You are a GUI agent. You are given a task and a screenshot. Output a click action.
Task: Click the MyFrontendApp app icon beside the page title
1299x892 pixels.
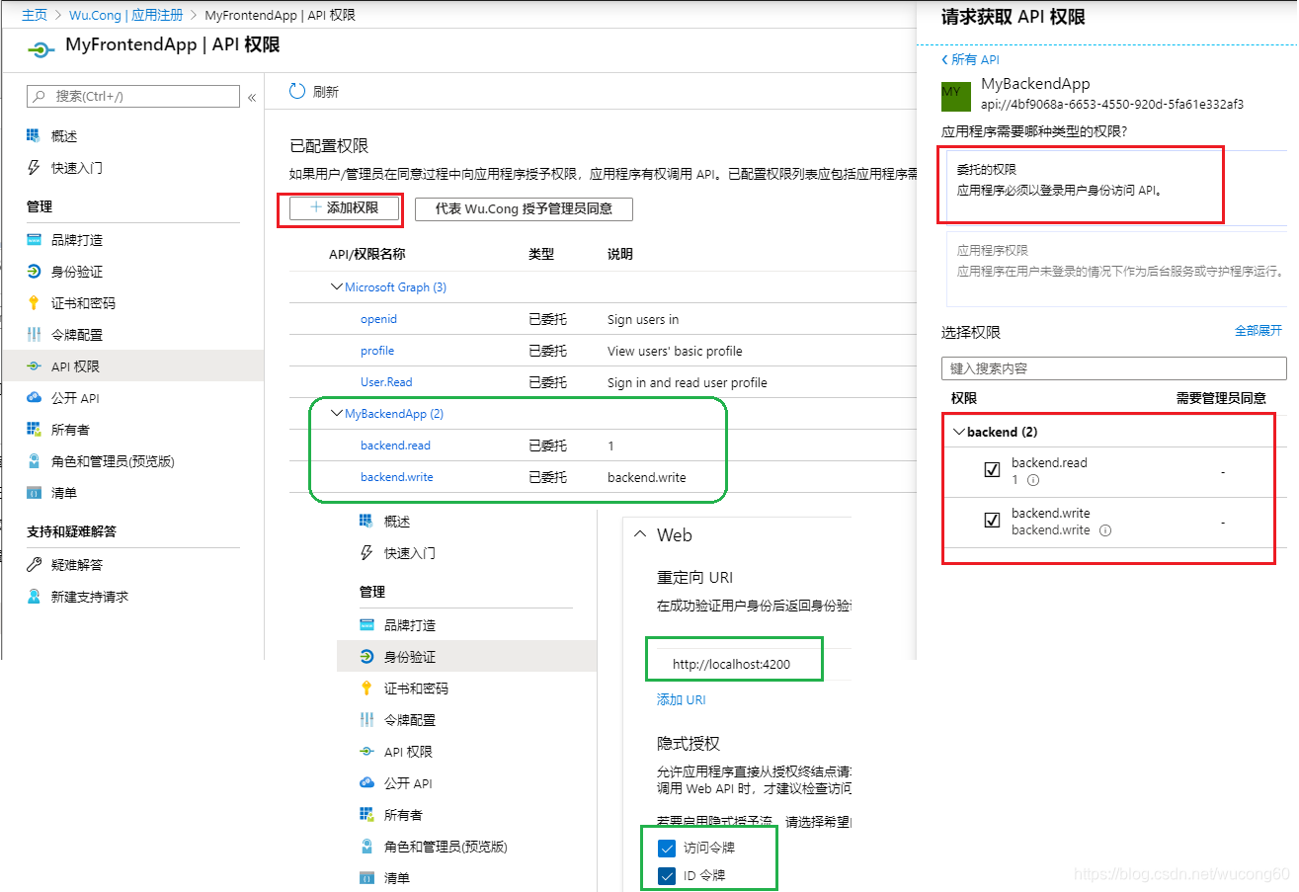tap(41, 48)
